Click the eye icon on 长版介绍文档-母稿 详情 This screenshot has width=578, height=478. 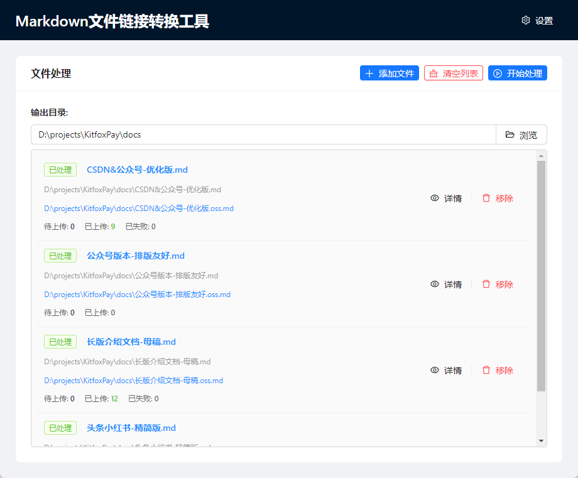point(434,370)
